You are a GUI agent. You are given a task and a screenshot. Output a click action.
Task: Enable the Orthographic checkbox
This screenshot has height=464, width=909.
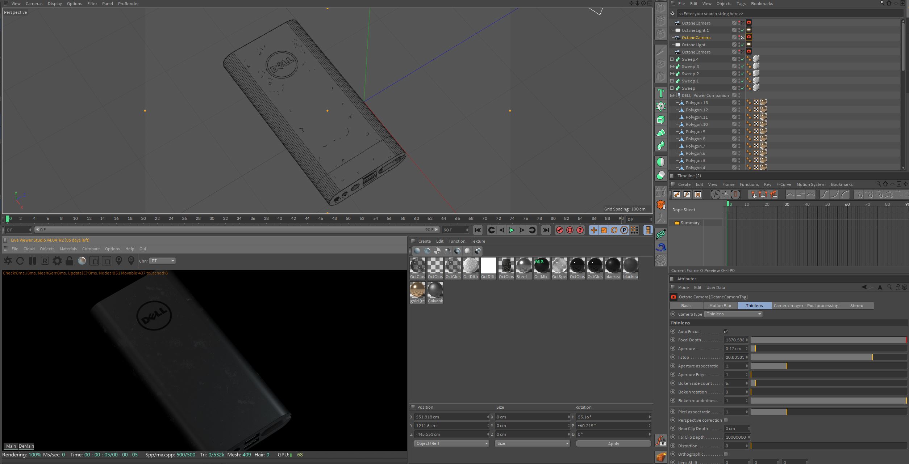click(x=726, y=454)
